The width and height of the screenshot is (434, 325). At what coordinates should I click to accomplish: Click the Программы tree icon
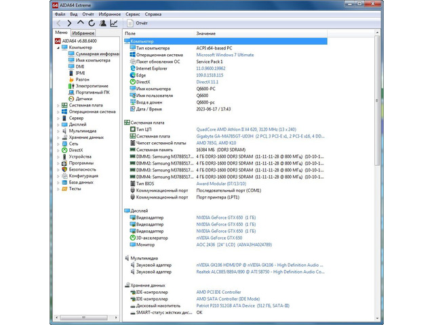64,163
